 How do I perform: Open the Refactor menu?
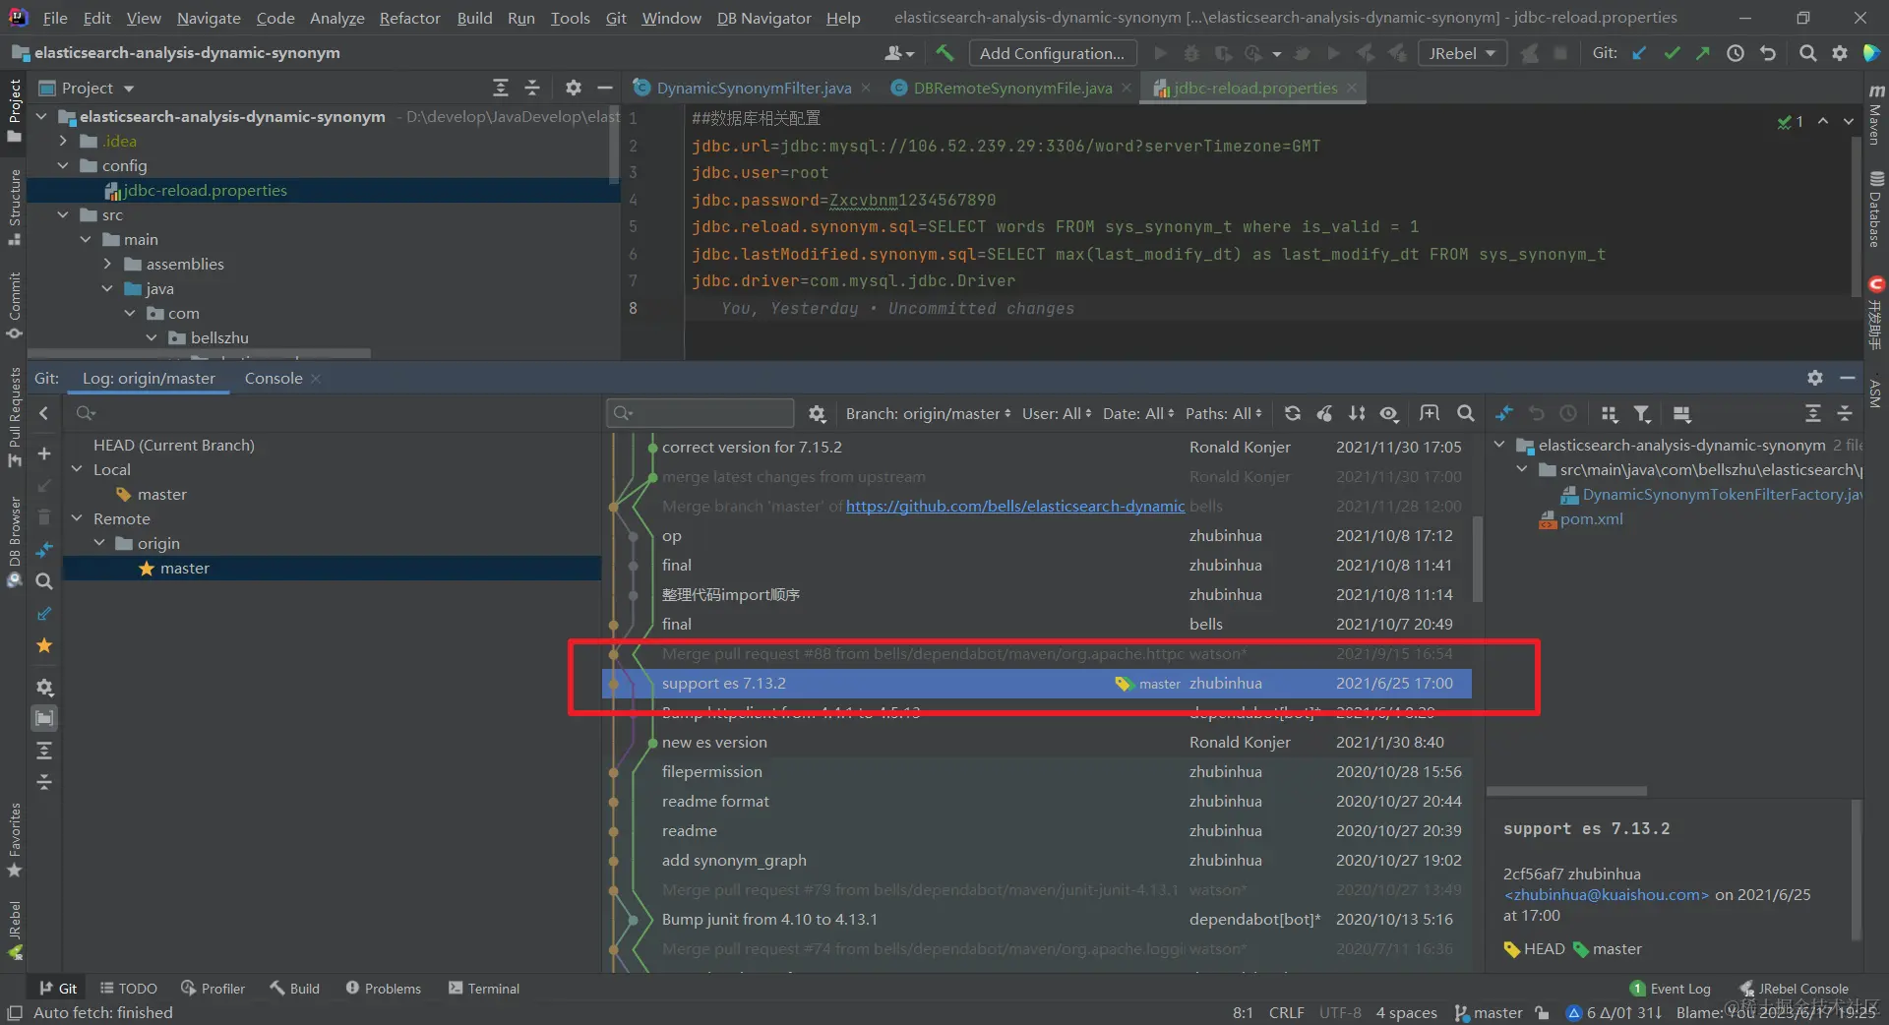pos(409,18)
